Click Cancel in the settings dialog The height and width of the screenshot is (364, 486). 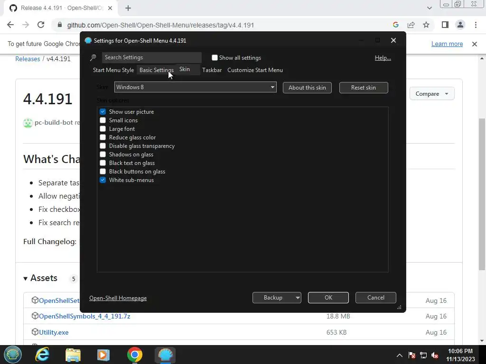[376, 298]
